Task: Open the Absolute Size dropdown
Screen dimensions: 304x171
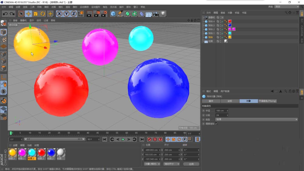Action: pos(171,164)
